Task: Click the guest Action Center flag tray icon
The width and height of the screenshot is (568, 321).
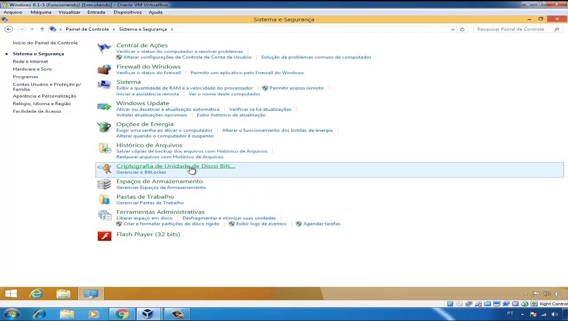Action: pos(536,294)
